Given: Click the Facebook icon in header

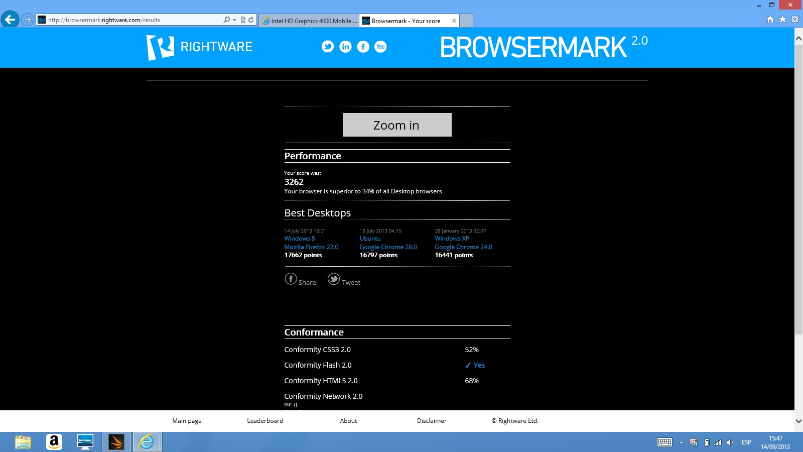Looking at the screenshot, I should pyautogui.click(x=363, y=47).
